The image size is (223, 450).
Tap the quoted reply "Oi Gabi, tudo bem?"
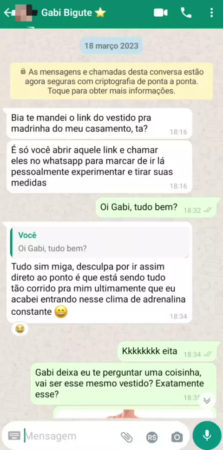tap(99, 242)
